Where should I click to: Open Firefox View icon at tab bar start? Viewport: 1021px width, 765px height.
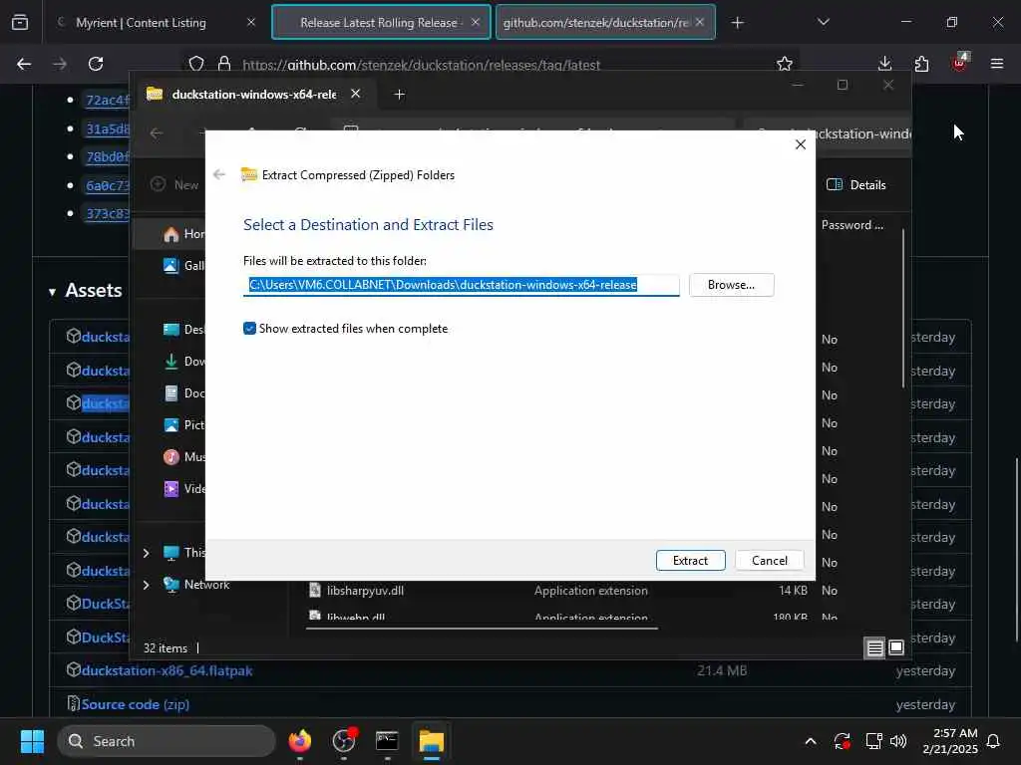click(20, 23)
